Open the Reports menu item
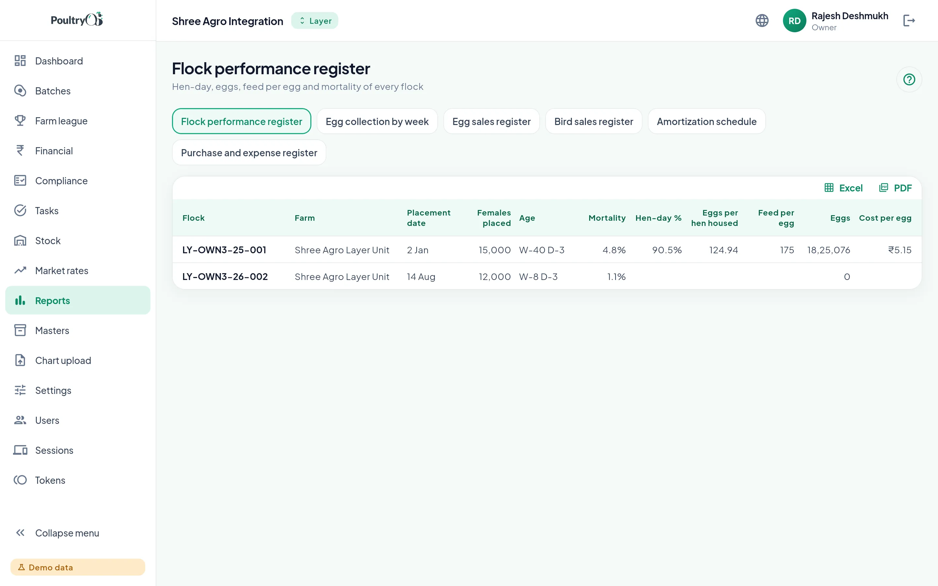Viewport: 938px width, 586px height. (x=78, y=300)
